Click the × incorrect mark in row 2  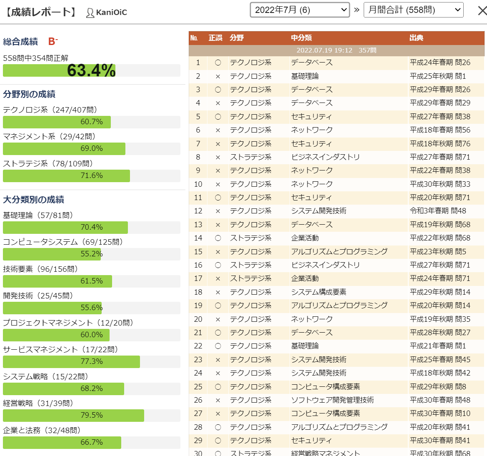tap(218, 76)
